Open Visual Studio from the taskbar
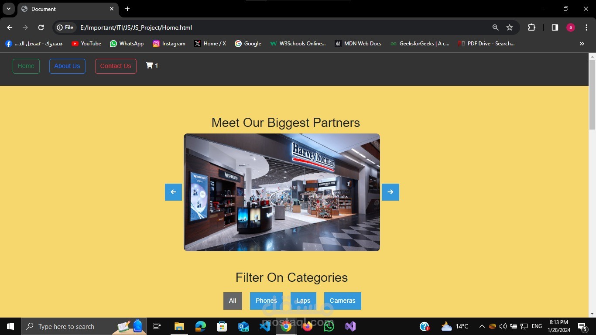This screenshot has width=596, height=335. tap(350, 326)
